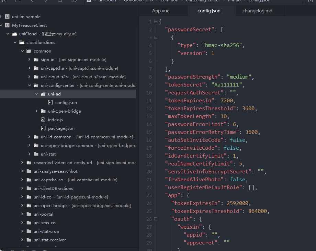Screen dimensions: 316x251
Task: Select the uni-stat-cron cloud function
Action: (x=46, y=231)
